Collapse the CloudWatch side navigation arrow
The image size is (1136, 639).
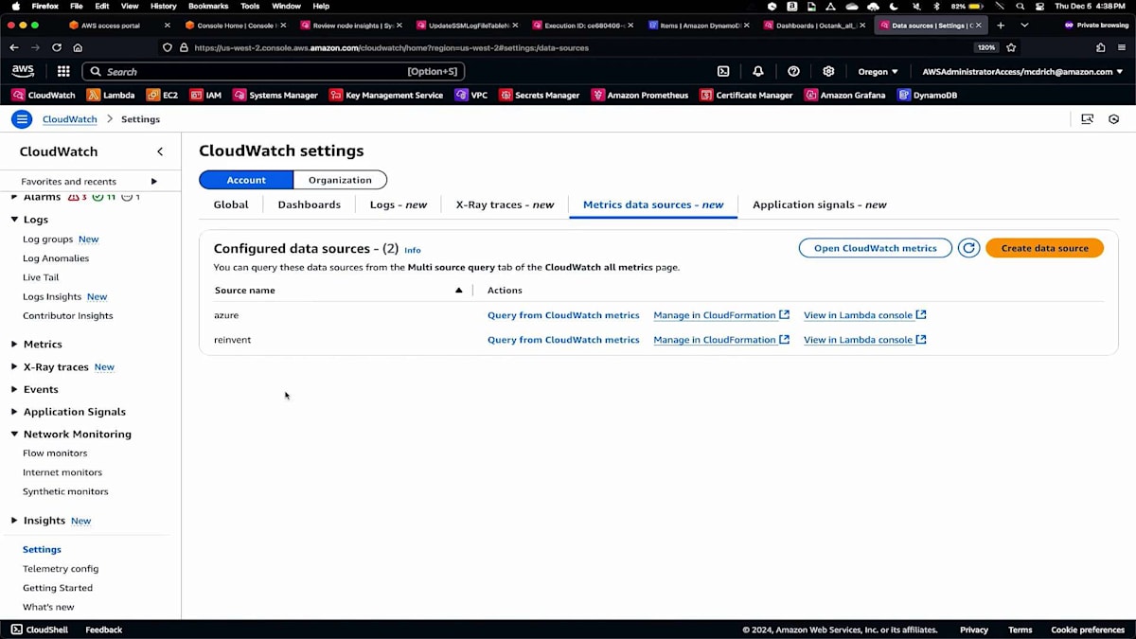click(160, 151)
